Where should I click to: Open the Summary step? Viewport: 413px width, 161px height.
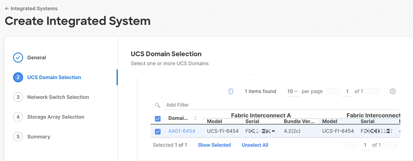[x=39, y=137]
